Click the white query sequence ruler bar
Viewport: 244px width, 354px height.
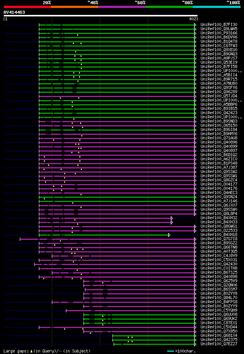101,16
